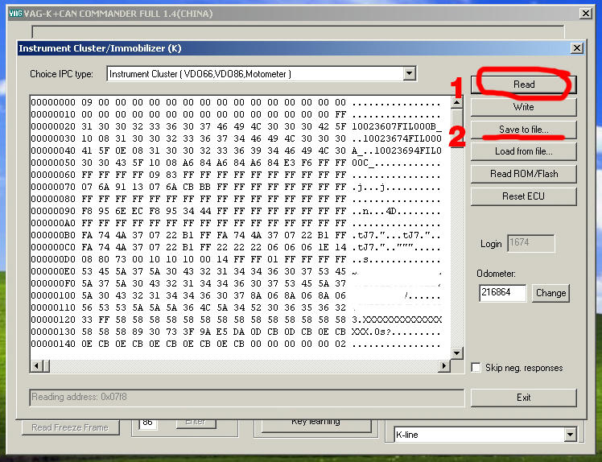Click the Write button
The width and height of the screenshot is (602, 462).
coord(524,107)
